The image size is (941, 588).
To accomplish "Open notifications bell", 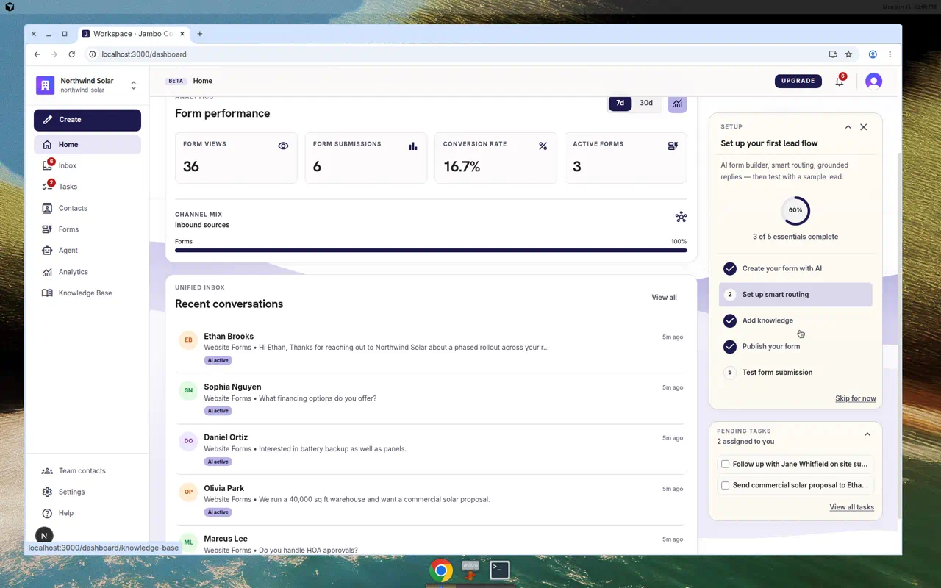I will tap(839, 82).
